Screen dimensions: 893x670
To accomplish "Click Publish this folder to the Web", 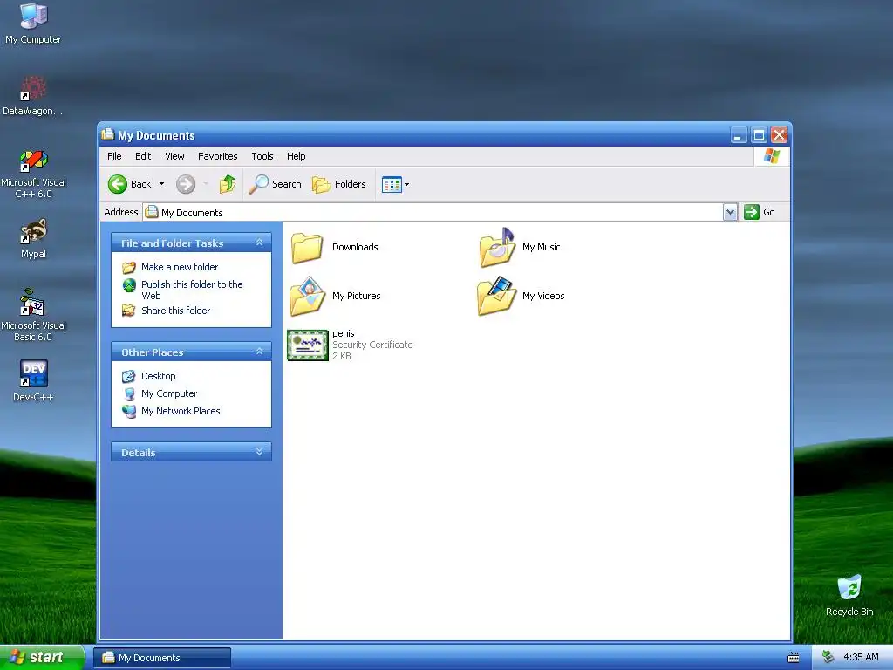I will click(x=192, y=290).
